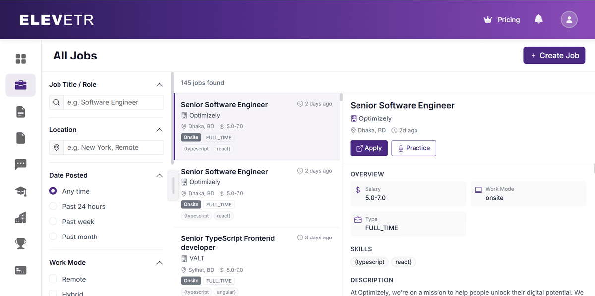This screenshot has height=296, width=595.
Task: Open the Pricing menu in top bar
Action: (502, 19)
